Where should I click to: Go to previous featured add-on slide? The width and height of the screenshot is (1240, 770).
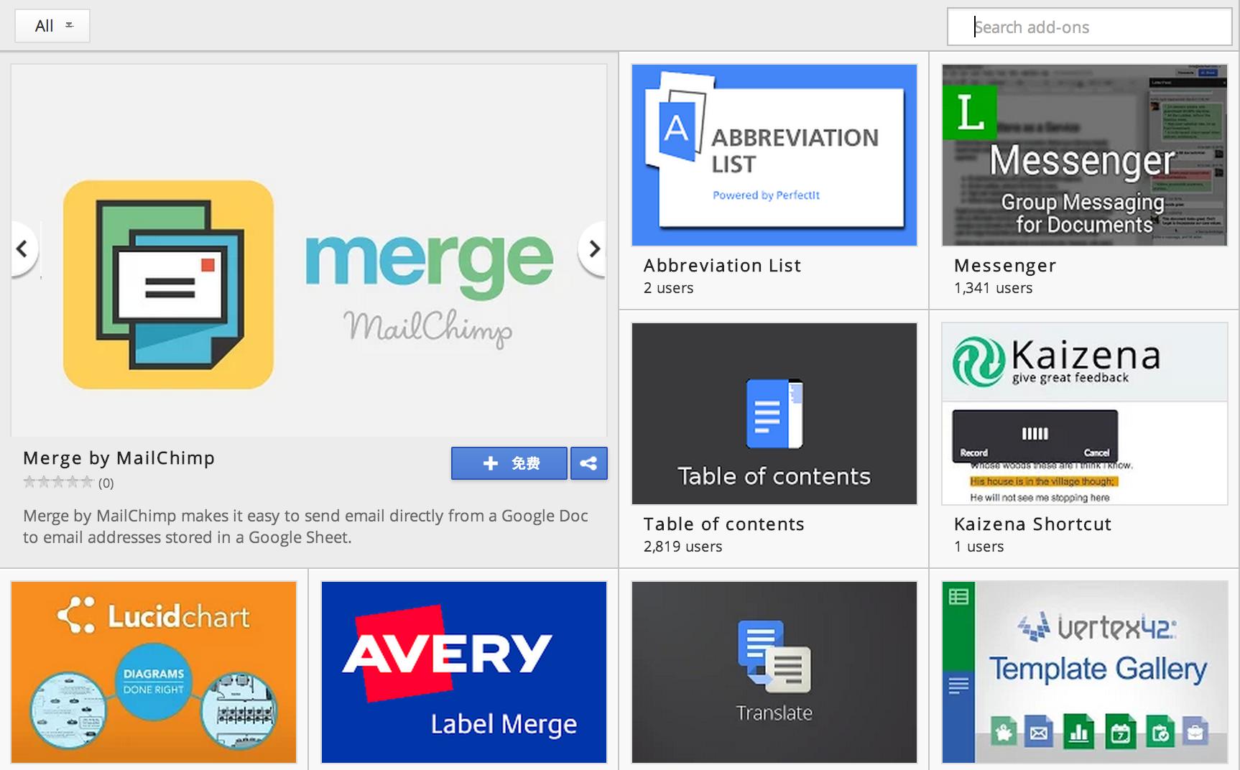point(23,249)
